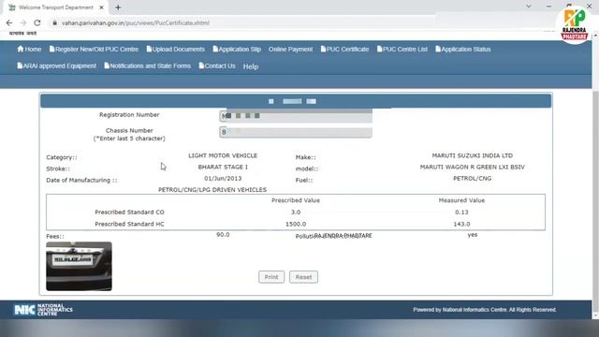Click MARUTI WAGON R GREEN LXI BSIV text
The width and height of the screenshot is (599, 337).
click(472, 167)
